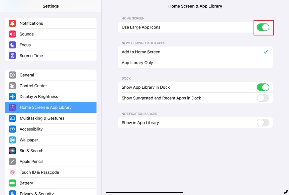Tap the Focus moon icon
The width and height of the screenshot is (289, 195).
[12, 45]
